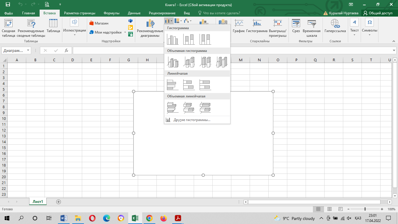
Task: Switch to the Разметка страницы tab
Action: [80, 13]
